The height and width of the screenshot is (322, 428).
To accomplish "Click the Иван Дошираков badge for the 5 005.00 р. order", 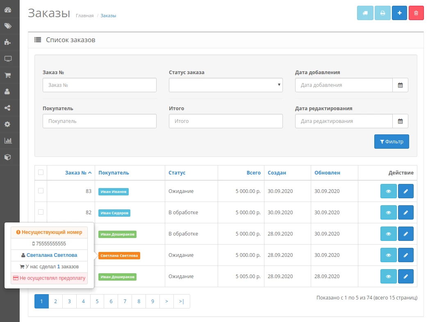I will pyautogui.click(x=117, y=277).
